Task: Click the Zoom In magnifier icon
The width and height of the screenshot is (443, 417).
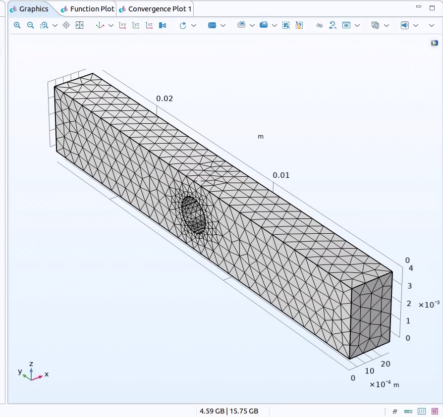Action: [17, 25]
